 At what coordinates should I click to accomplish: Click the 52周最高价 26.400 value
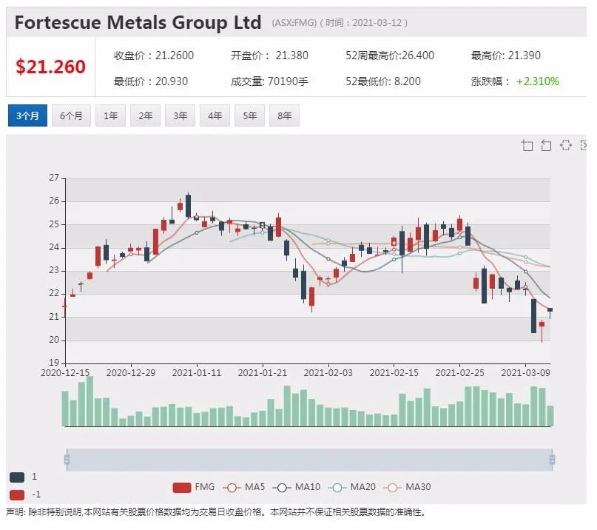(418, 56)
